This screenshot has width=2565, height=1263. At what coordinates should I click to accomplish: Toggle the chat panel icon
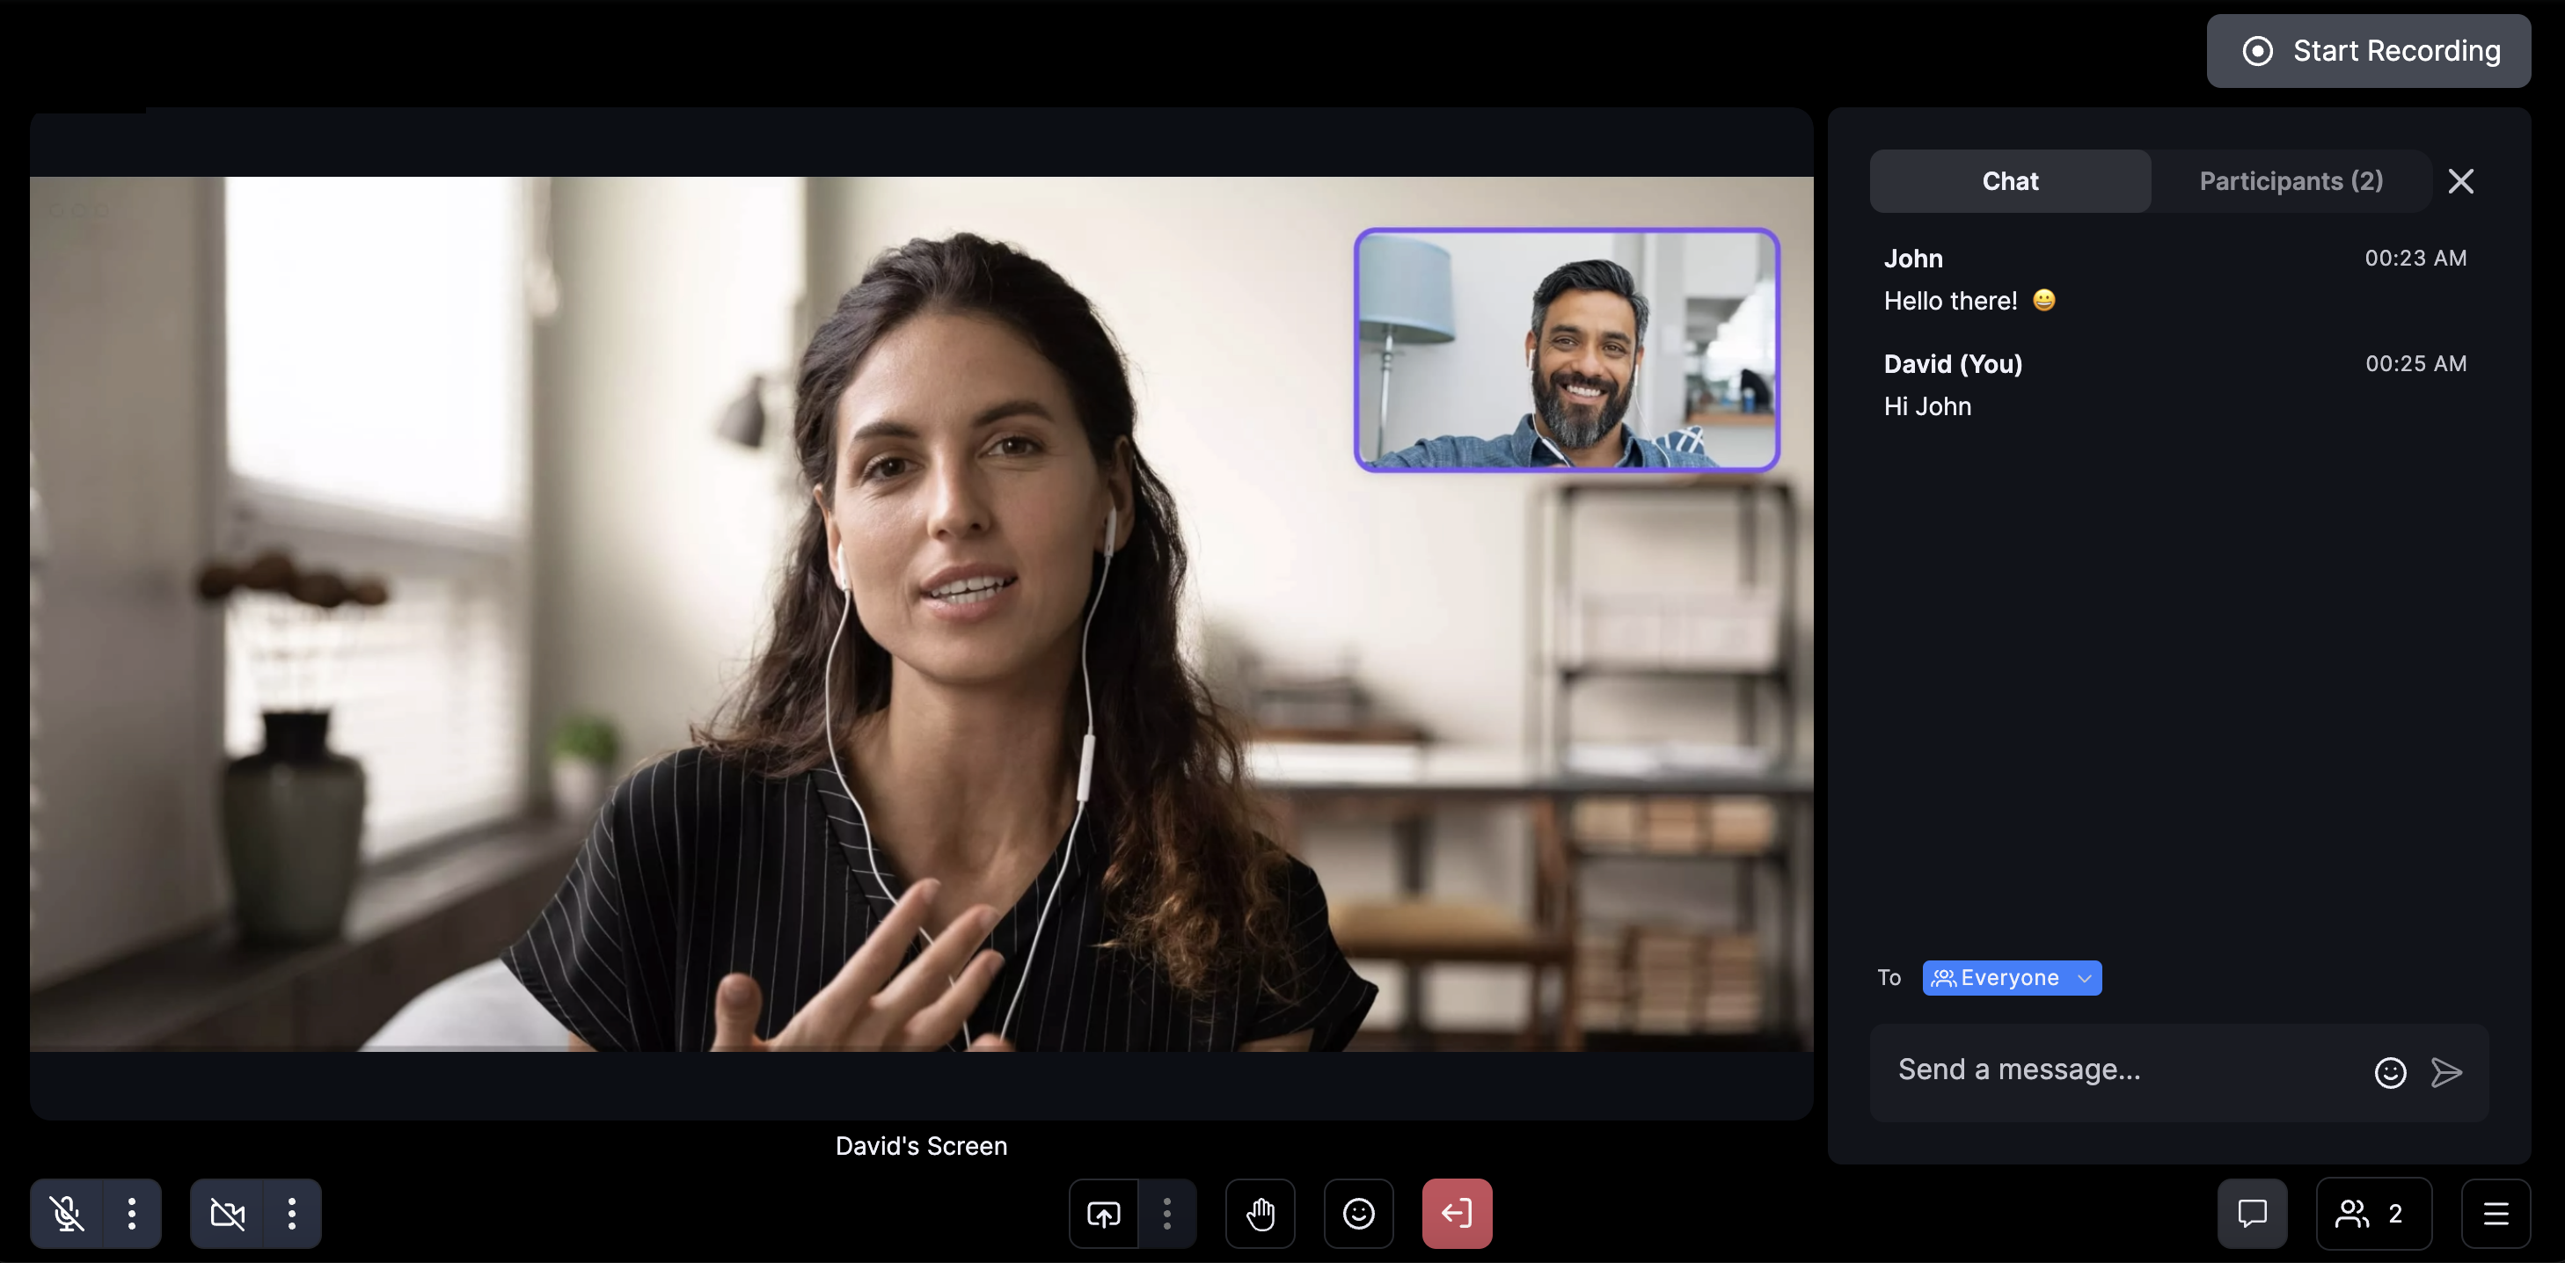point(2251,1213)
